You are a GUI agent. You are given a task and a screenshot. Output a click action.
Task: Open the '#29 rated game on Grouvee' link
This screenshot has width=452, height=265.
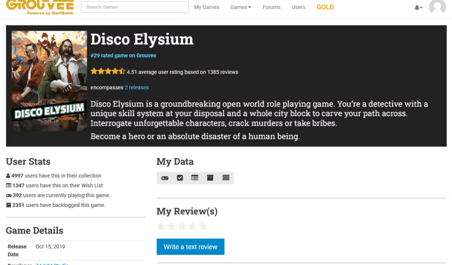pyautogui.click(x=124, y=55)
